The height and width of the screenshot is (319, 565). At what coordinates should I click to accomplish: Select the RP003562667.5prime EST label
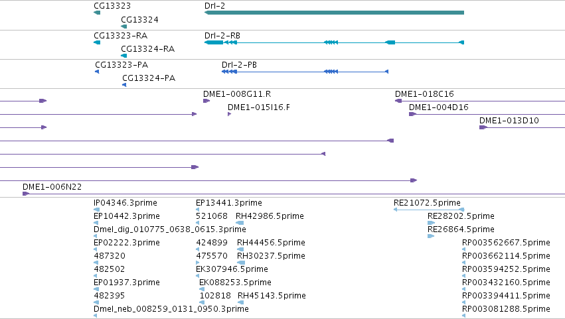coord(506,242)
